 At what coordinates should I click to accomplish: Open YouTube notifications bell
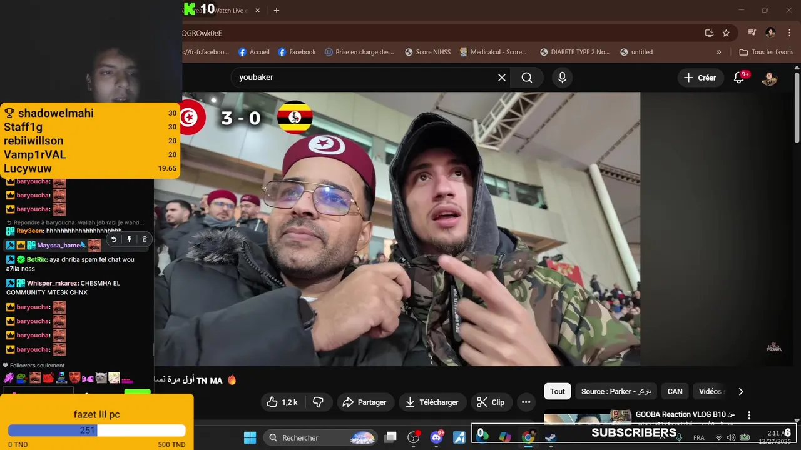[739, 77]
